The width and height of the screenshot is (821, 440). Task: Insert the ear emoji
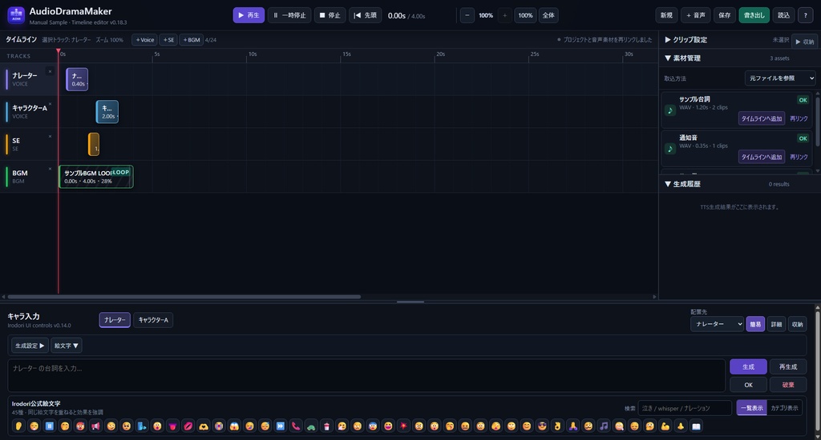pos(19,426)
